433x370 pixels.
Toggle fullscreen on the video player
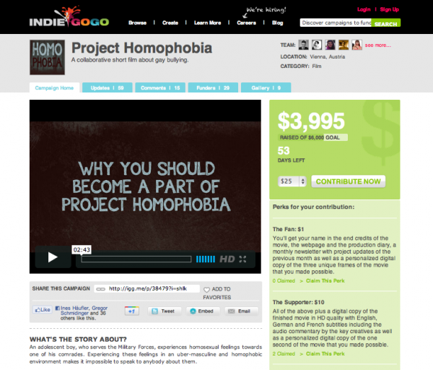click(x=242, y=259)
